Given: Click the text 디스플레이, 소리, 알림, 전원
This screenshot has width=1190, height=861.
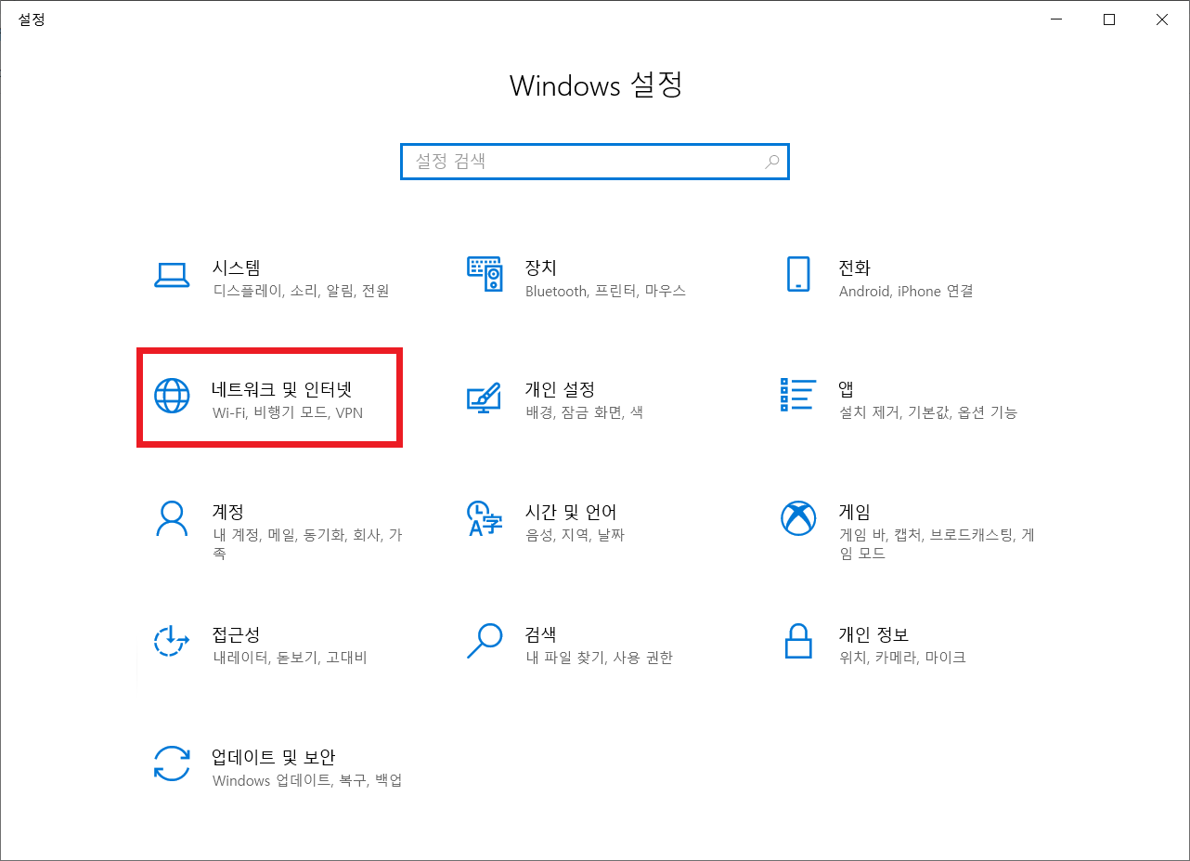Looking at the screenshot, I should (x=301, y=291).
